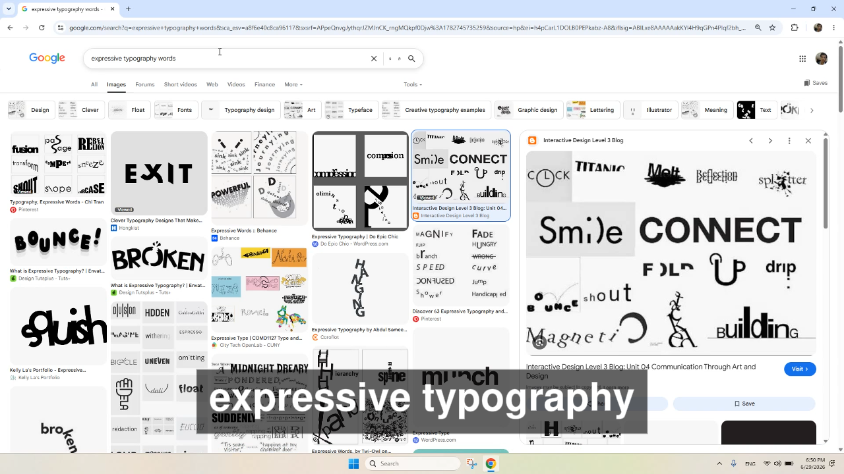Open the browser Extensions puzzle icon
Image resolution: width=844 pixels, height=474 pixels.
(795, 28)
